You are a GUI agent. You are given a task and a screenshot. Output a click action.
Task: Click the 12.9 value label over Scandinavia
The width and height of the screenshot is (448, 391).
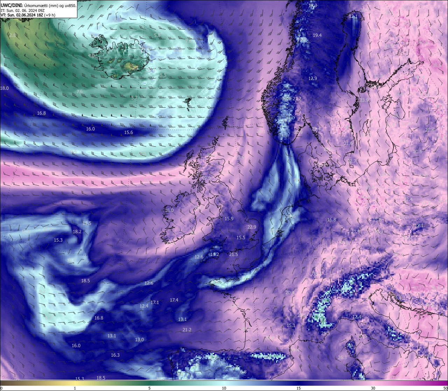tap(313, 78)
